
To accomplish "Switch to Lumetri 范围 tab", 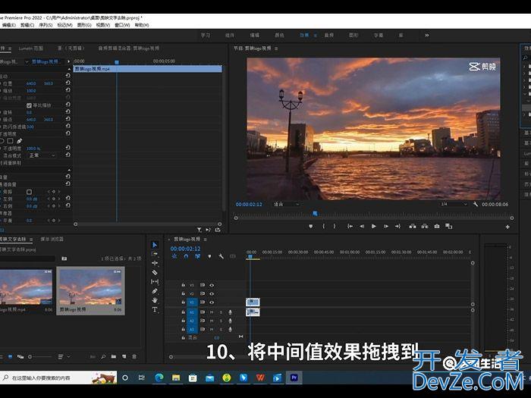I will click(31, 49).
